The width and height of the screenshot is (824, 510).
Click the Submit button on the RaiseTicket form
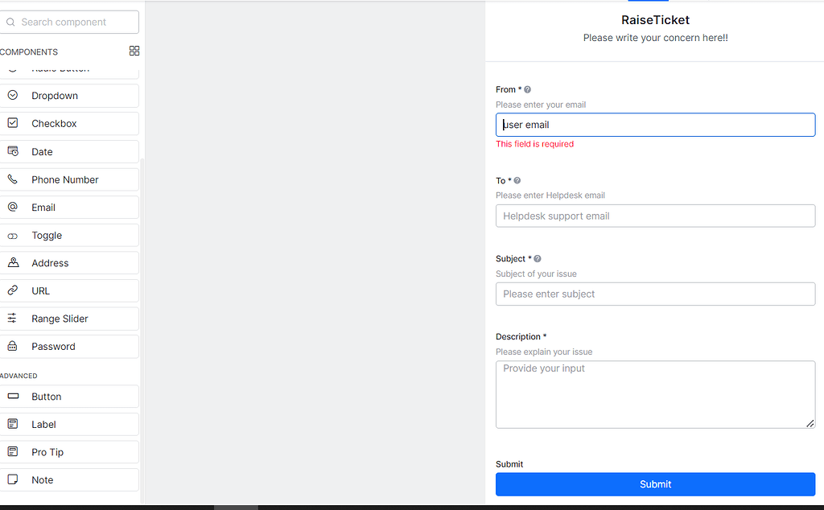coord(655,483)
